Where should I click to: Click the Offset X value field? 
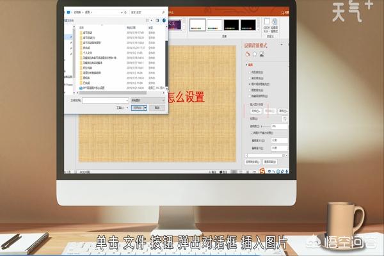tap(280, 141)
